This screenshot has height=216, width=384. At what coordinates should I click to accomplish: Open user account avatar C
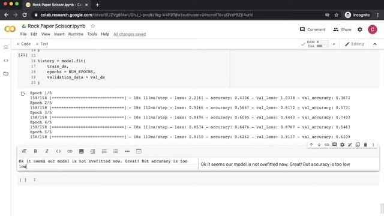373,29
